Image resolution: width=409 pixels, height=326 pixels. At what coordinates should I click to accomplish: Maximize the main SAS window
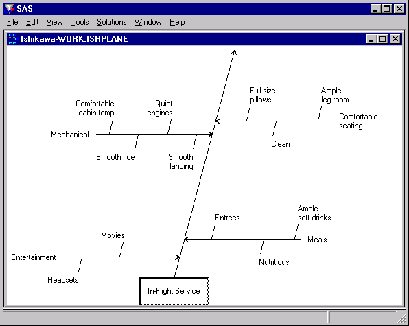coord(387,9)
